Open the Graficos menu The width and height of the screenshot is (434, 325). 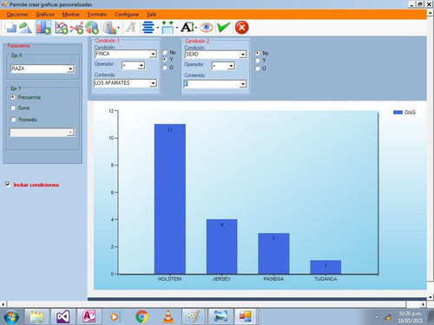click(45, 14)
